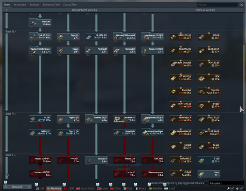This screenshot has height=191, width=246.
Task: Select the Tiger E vehicle card
Action: (68, 50)
